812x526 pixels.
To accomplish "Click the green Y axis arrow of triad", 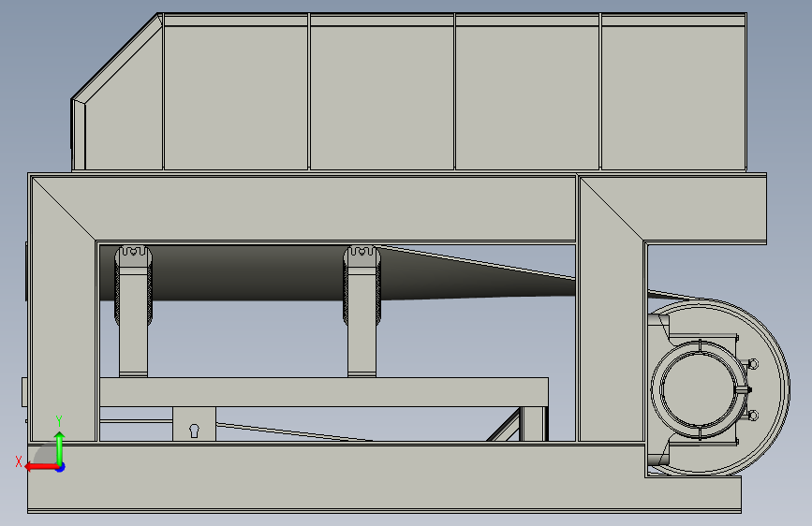I will coord(60,447).
